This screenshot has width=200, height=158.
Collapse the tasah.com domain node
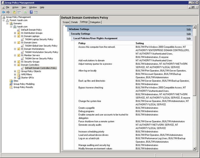pyautogui.click(x=11, y=27)
